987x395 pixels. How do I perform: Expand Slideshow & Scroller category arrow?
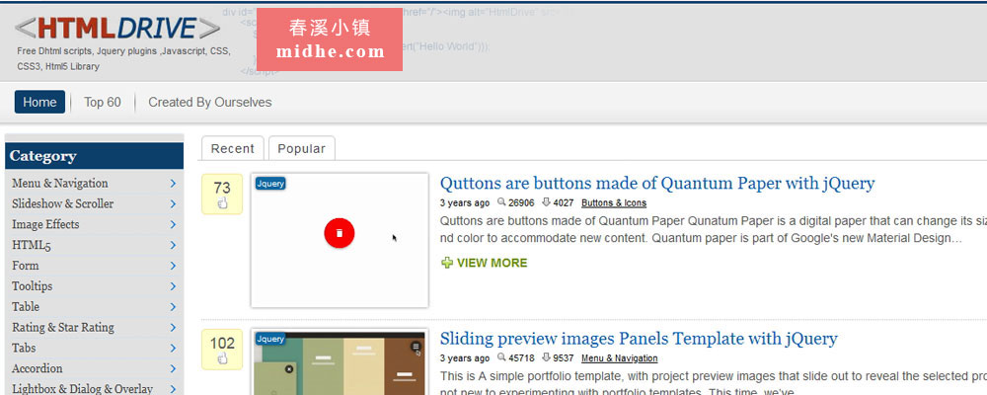[x=173, y=204]
